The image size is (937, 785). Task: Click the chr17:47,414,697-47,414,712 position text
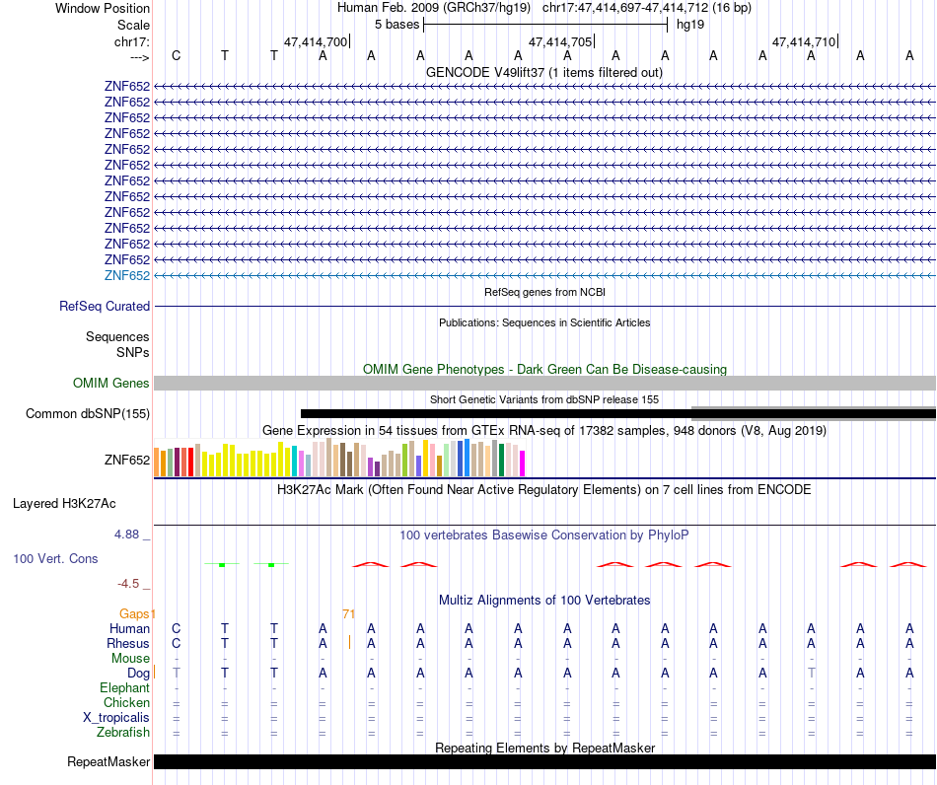coord(647,8)
